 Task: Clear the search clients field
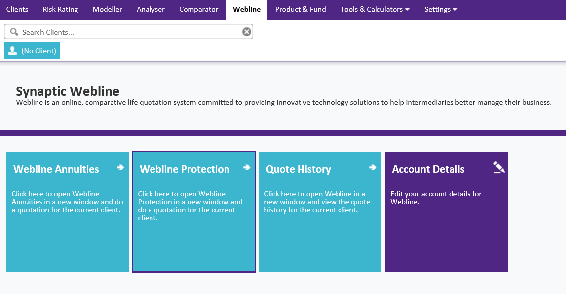[247, 32]
